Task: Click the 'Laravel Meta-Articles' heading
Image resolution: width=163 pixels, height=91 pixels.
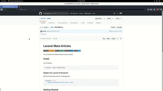Action: coord(57,46)
